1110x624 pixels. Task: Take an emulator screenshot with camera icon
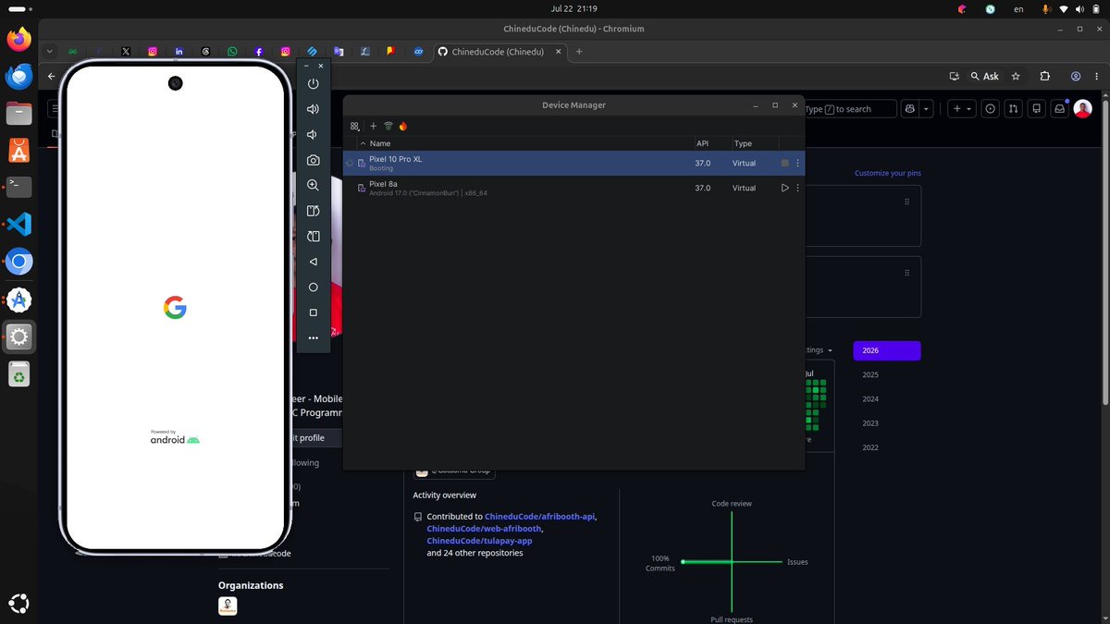tap(314, 160)
